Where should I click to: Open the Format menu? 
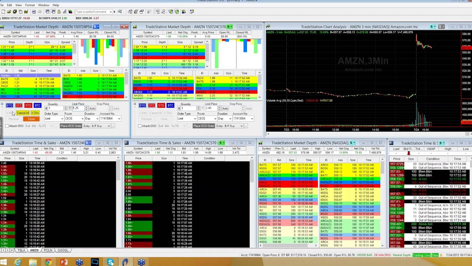pos(30,5)
